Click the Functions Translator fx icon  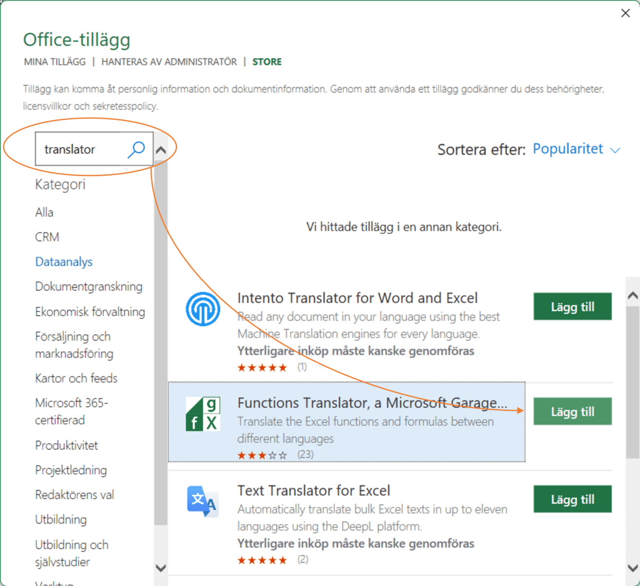[202, 414]
